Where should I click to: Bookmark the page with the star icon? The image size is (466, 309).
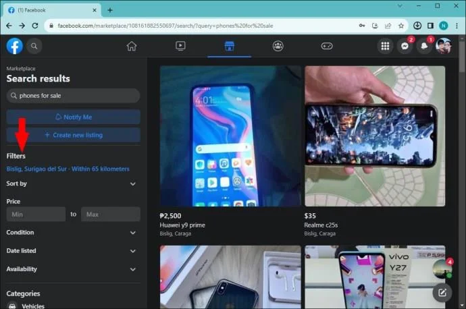point(401,26)
